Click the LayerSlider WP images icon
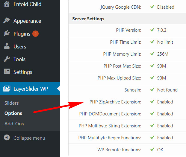The height and width of the screenshot is (157, 186). [7, 89]
